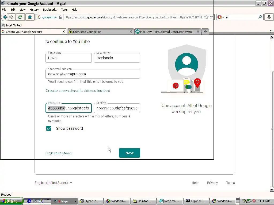
Task: Expand the quick launch overflow chevron
Action: coord(47,200)
